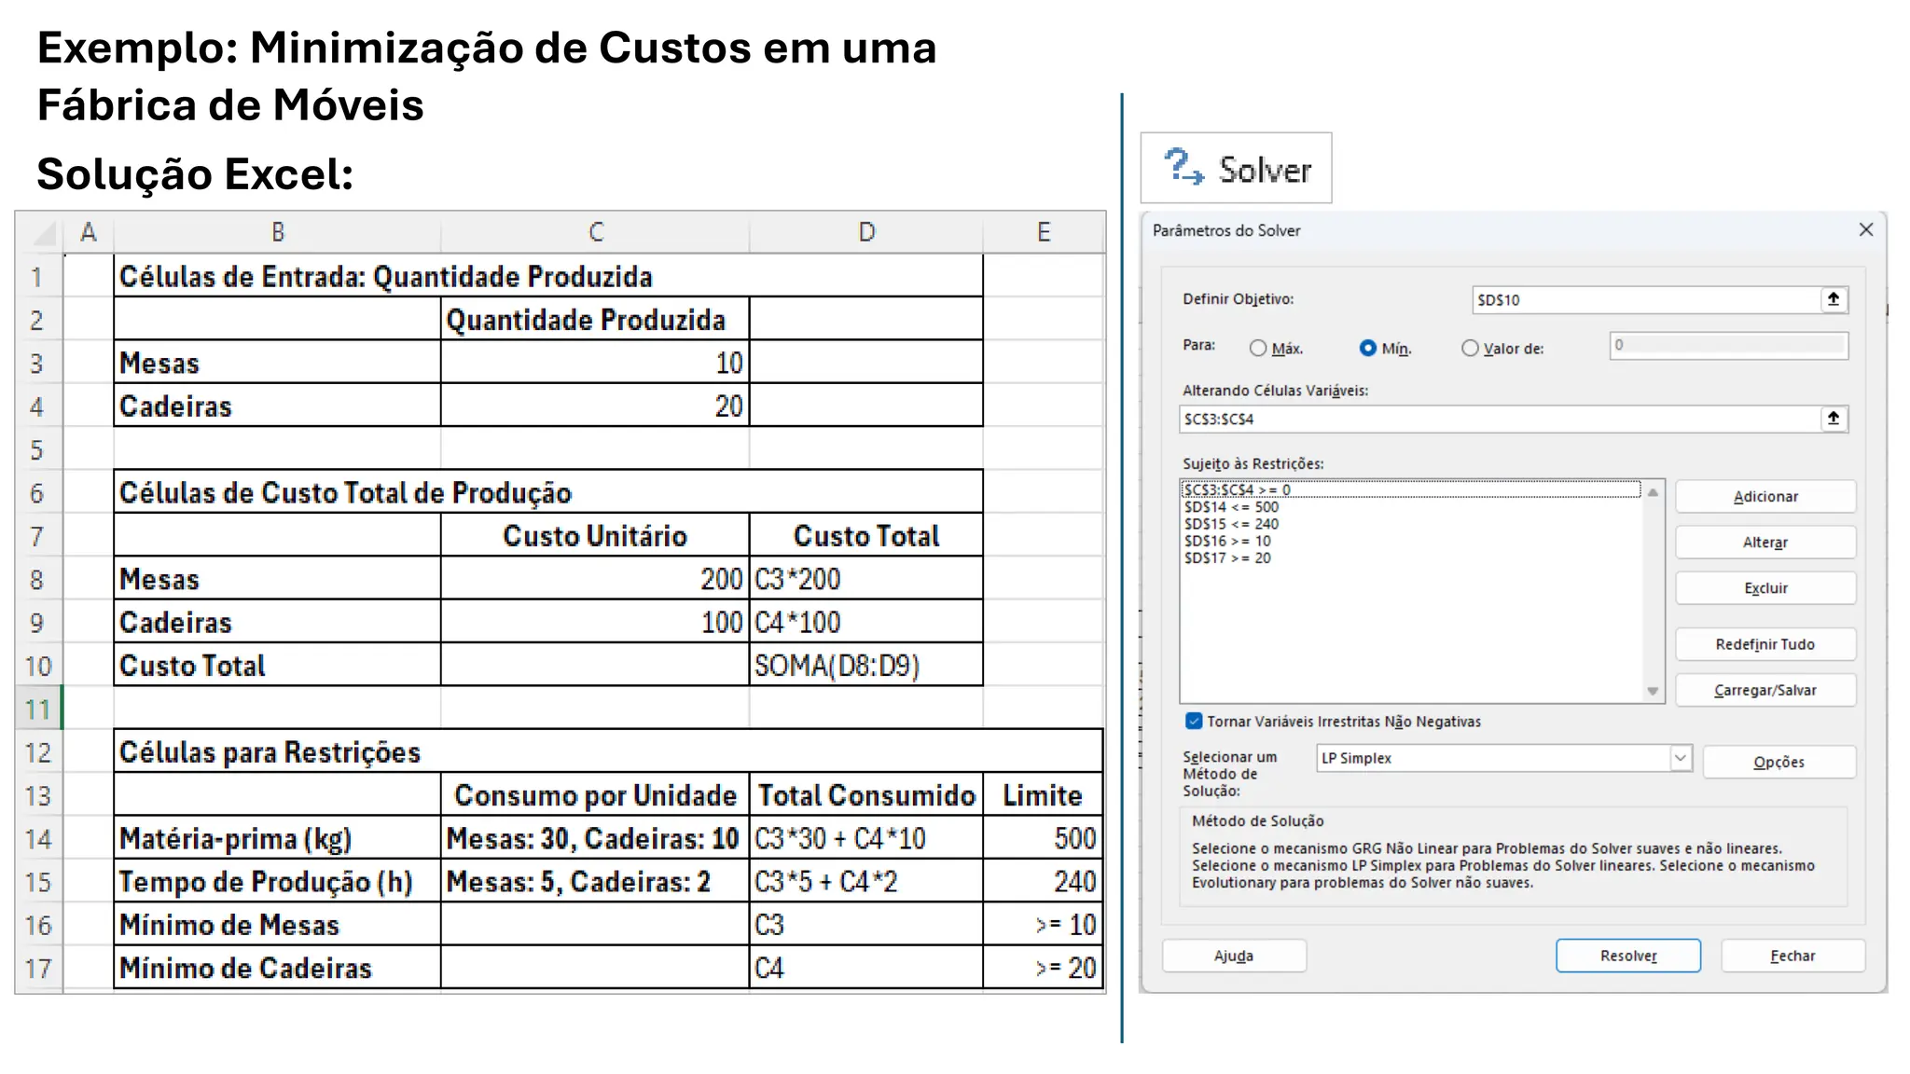Click the Custo Total label in row 10
The height and width of the screenshot is (1074, 1910).
pos(277,665)
